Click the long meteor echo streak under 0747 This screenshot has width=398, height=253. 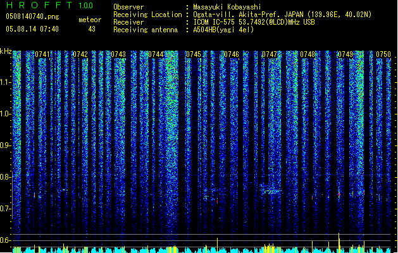point(271,191)
